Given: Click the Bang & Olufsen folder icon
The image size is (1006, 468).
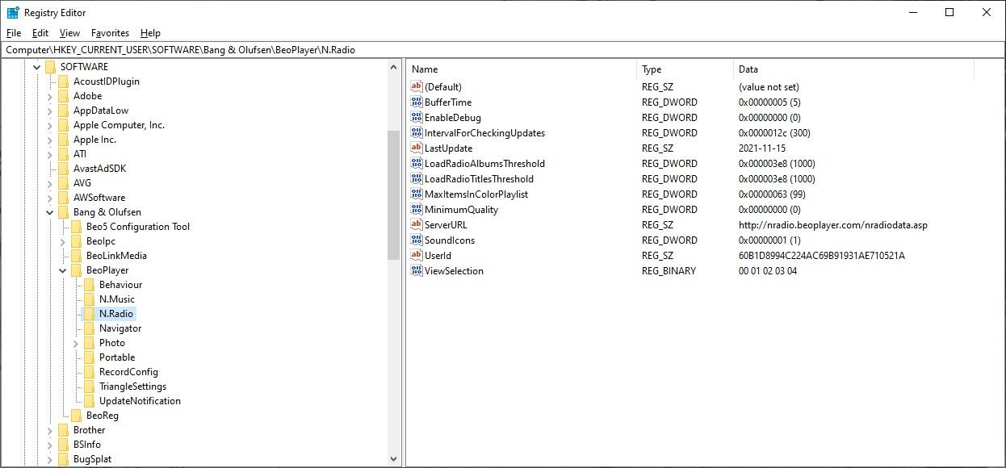Looking at the screenshot, I should pyautogui.click(x=64, y=212).
